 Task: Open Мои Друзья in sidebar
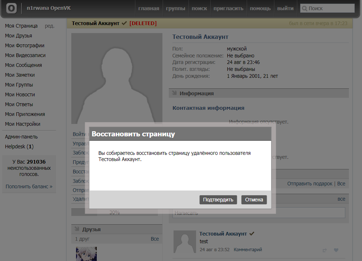point(19,36)
